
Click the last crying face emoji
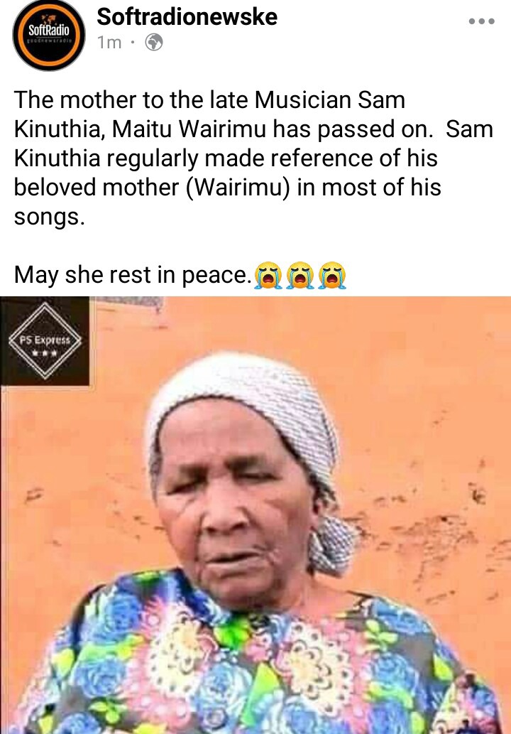click(x=332, y=275)
